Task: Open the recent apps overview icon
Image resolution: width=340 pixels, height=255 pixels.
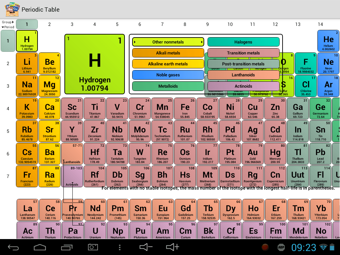Action: 66,247
